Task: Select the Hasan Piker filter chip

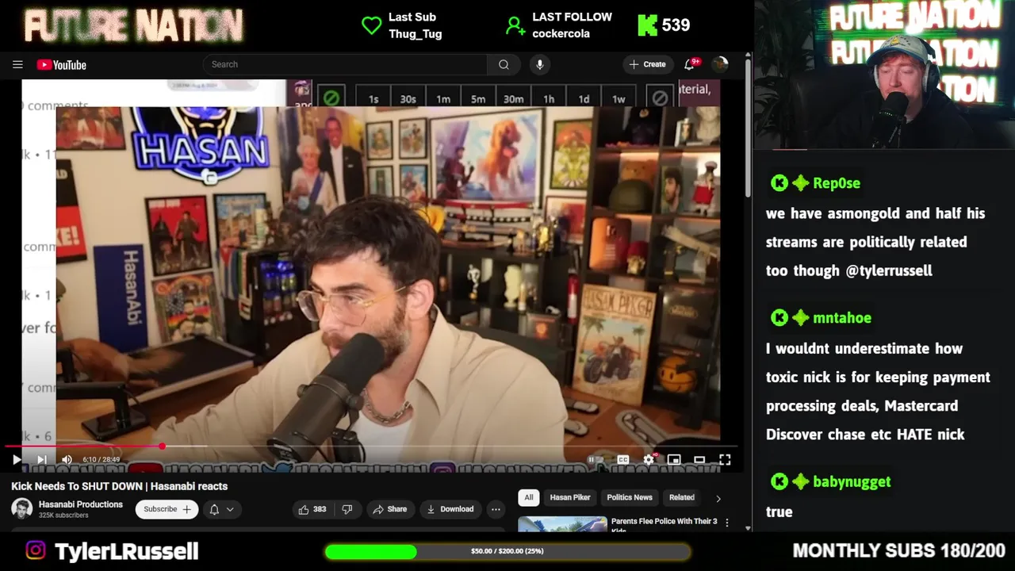Action: click(570, 497)
